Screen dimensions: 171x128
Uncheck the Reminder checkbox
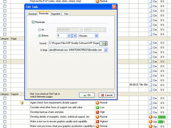pos(33,22)
